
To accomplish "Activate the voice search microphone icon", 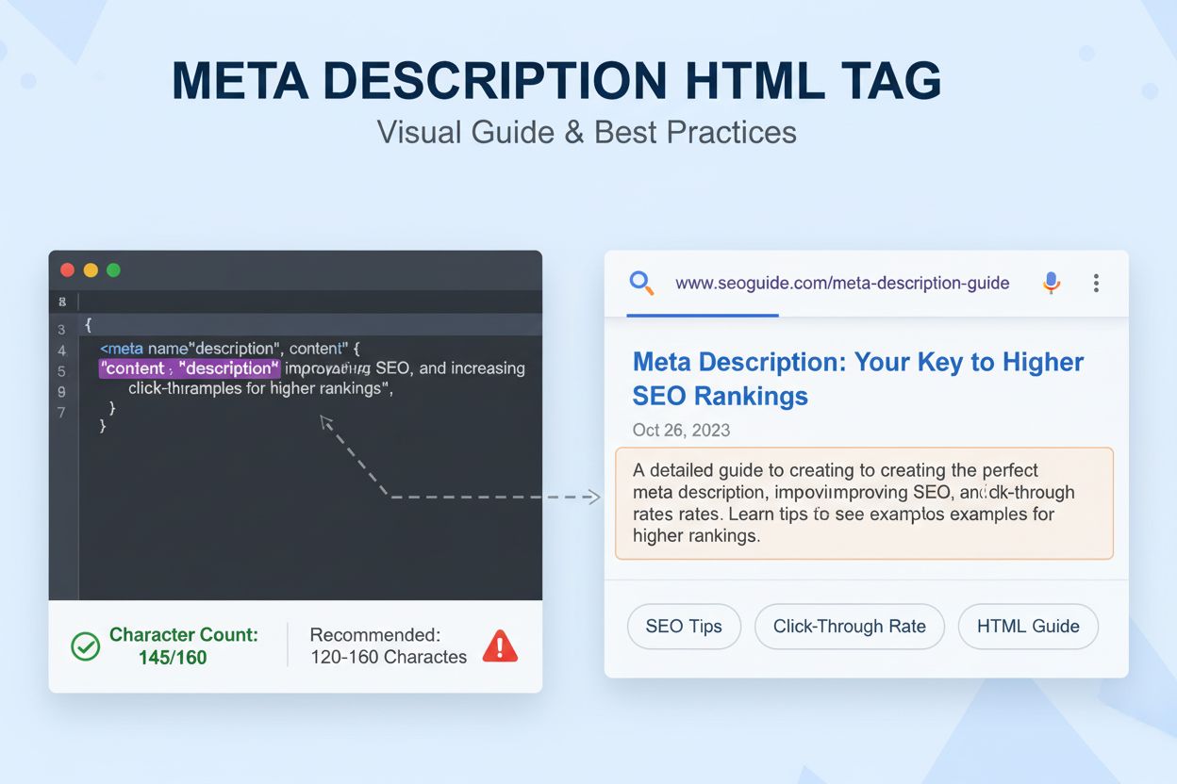I will (x=1051, y=282).
